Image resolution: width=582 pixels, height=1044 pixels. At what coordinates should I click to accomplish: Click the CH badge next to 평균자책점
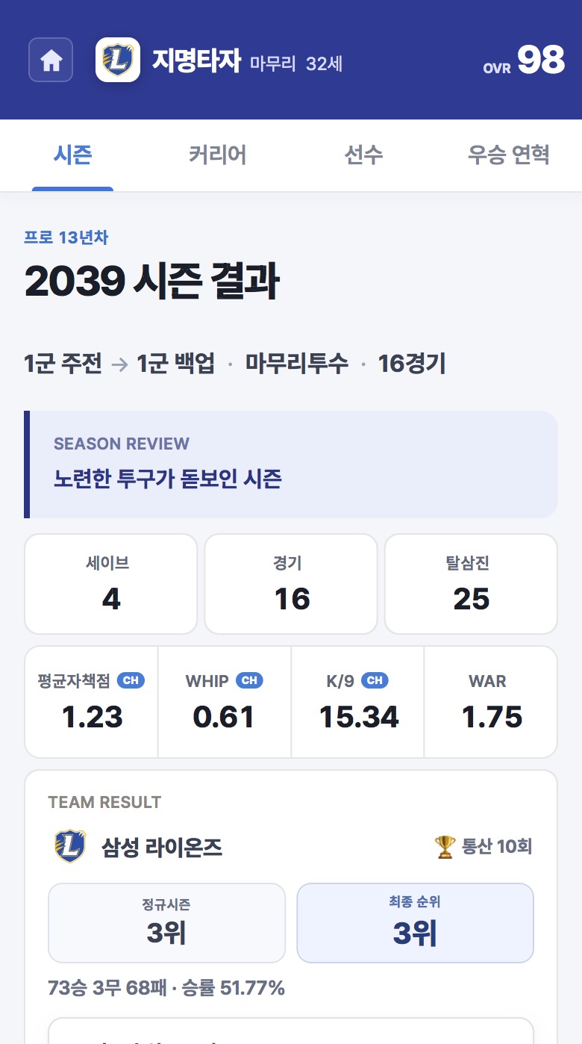click(x=131, y=680)
